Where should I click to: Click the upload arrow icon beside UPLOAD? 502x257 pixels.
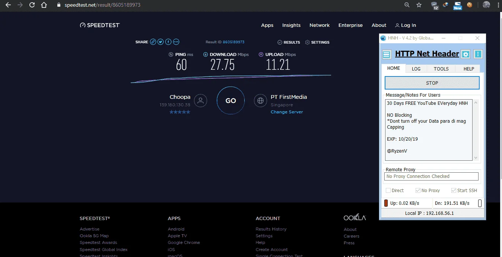pyautogui.click(x=261, y=54)
